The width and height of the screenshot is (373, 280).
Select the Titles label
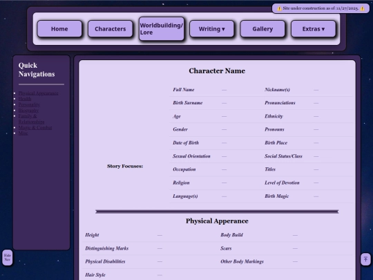270,169
